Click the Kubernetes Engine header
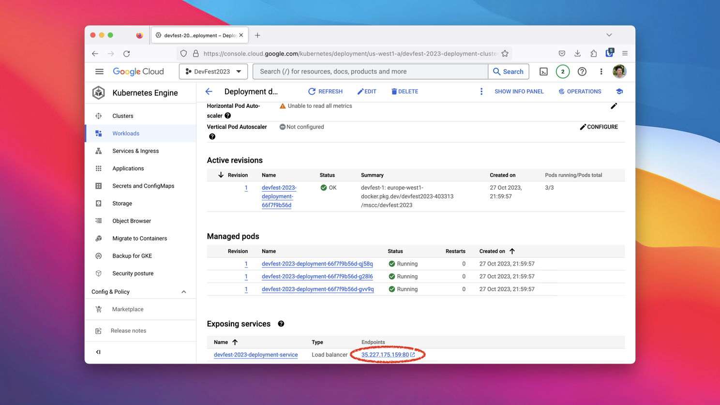Screen dimensions: 720x405 (145, 93)
